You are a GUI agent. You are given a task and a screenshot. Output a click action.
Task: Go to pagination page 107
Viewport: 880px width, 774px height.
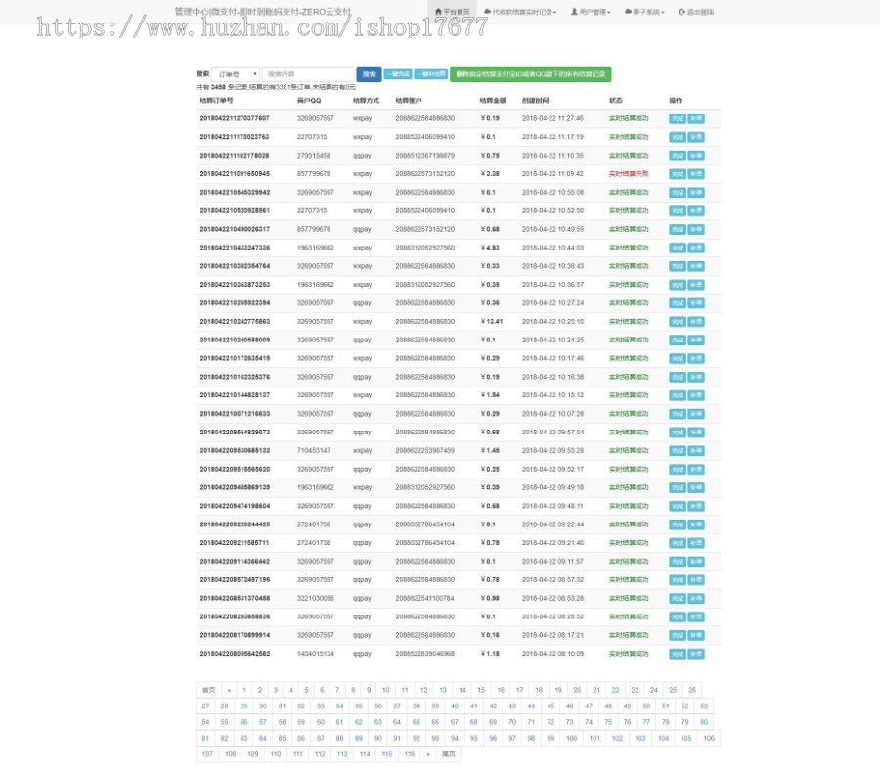(207, 754)
